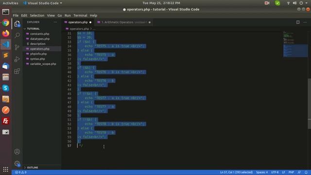Open the Source Control view

click(x=17, y=47)
